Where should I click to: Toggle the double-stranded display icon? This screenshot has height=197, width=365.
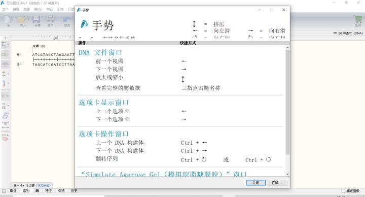(5, 96)
